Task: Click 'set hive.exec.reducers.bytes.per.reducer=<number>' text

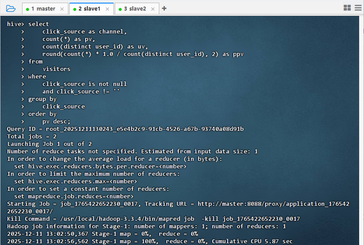Action: [x=100, y=167]
